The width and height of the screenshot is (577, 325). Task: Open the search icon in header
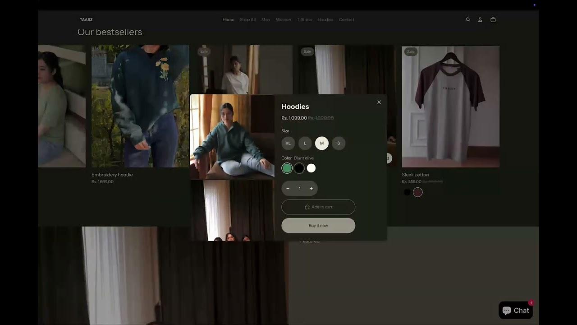pos(468,19)
